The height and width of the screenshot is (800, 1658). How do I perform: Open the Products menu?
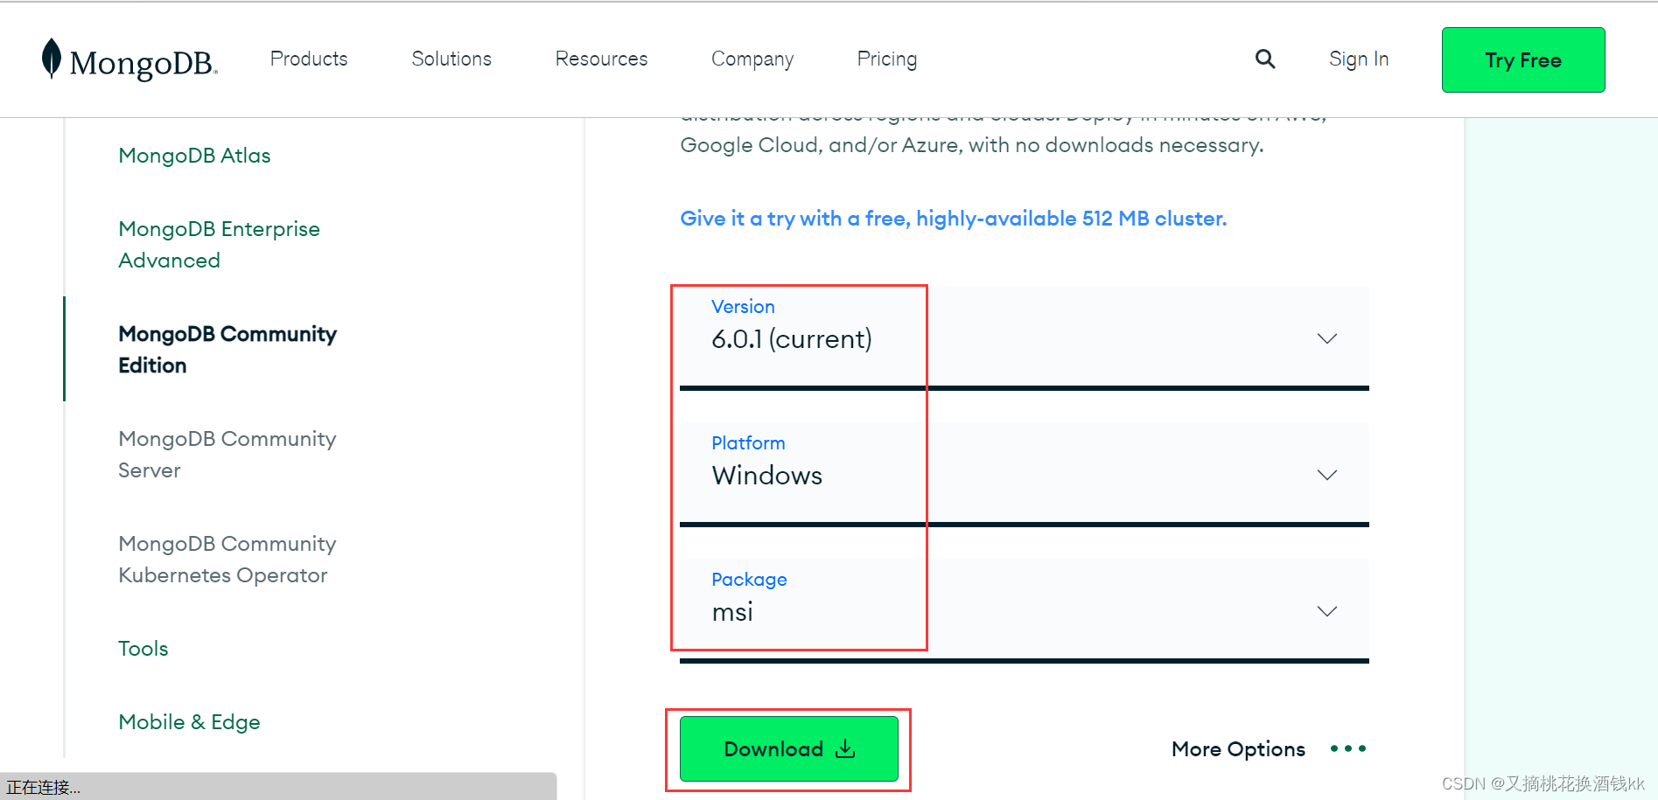pyautogui.click(x=308, y=59)
